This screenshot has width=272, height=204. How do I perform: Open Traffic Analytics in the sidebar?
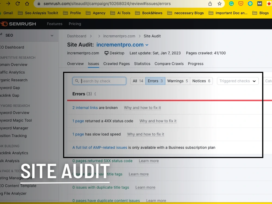pyautogui.click(x=12, y=72)
